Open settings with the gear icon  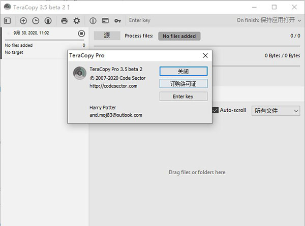pos(77,21)
